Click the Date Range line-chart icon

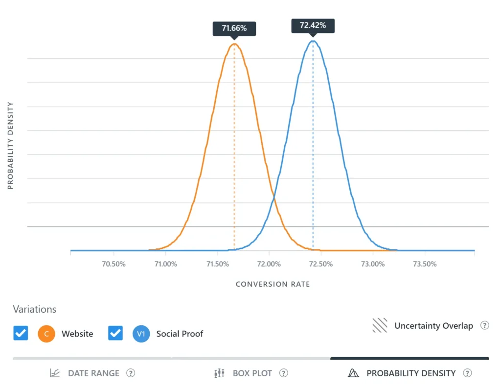tap(55, 373)
